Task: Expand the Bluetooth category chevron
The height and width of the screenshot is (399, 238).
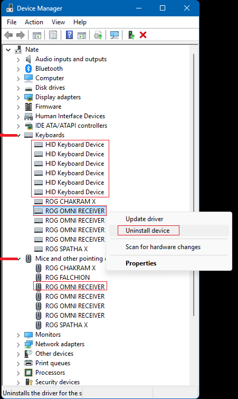Action: pos(18,69)
